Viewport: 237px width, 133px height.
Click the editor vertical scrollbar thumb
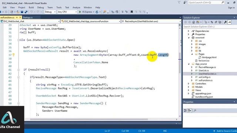click(180, 63)
